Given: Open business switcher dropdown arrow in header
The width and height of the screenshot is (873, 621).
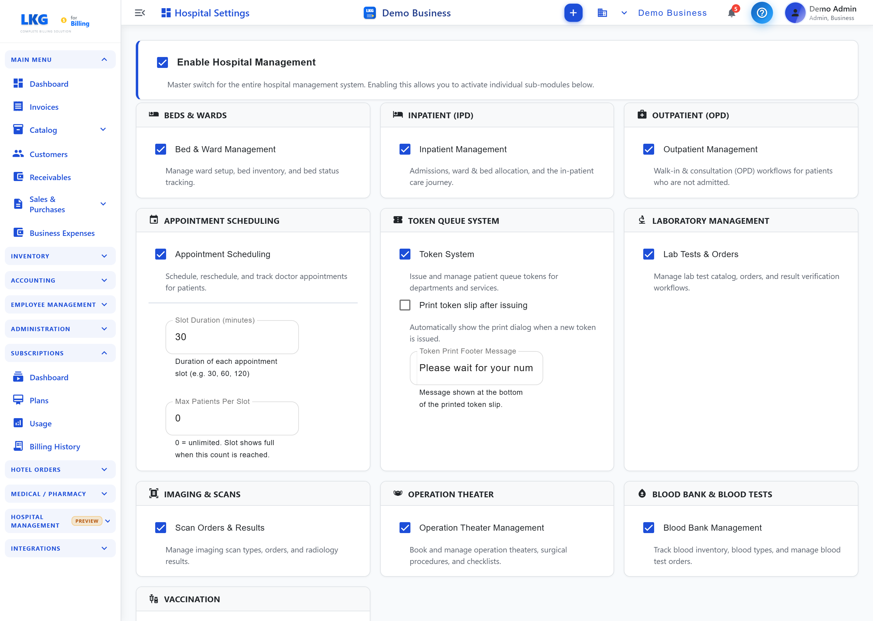Looking at the screenshot, I should [x=624, y=13].
